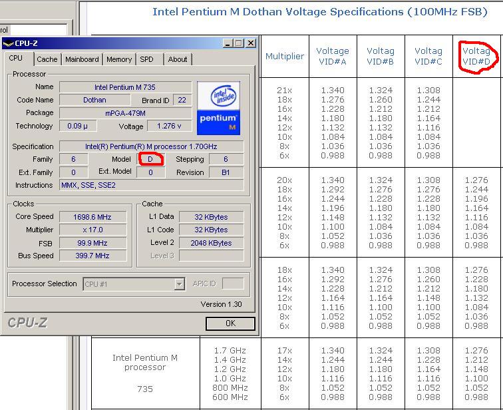503x410 pixels.
Task: Select the CPU tab
Action: pos(16,58)
